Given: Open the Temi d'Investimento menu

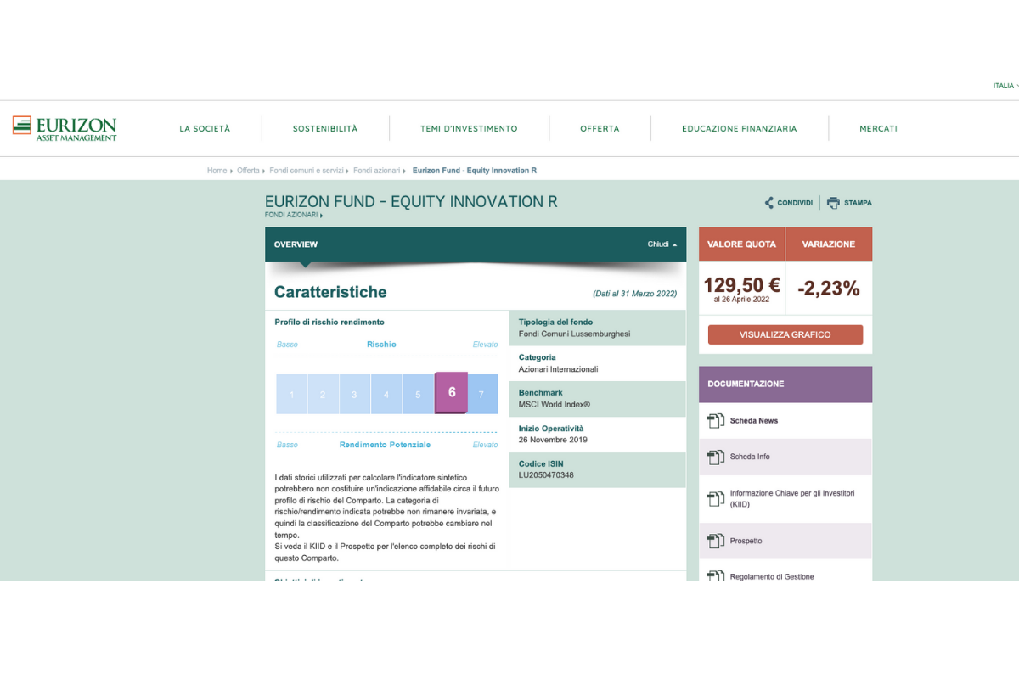Looking at the screenshot, I should tap(469, 129).
